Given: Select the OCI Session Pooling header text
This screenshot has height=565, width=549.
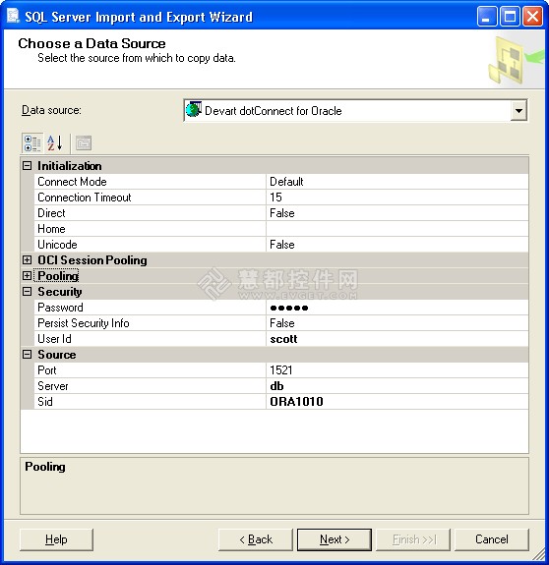Looking at the screenshot, I should click(x=92, y=260).
